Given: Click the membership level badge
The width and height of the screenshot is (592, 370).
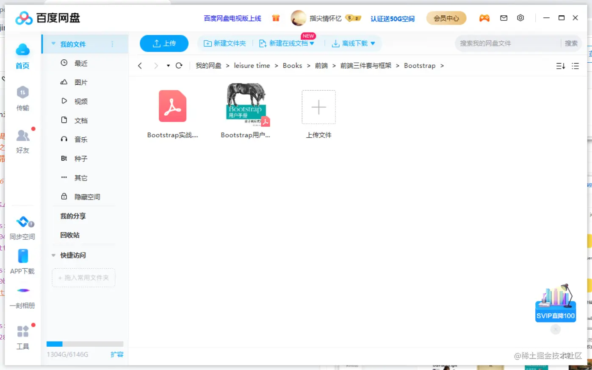Looking at the screenshot, I should pyautogui.click(x=353, y=18).
